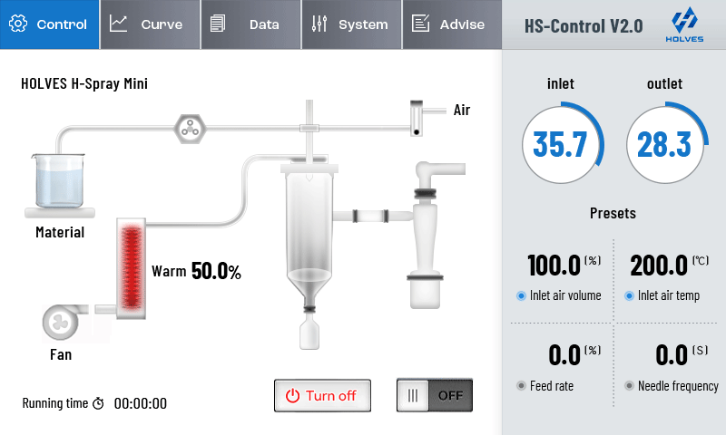The width and height of the screenshot is (726, 435).
Task: Toggle the OFF switch
Action: (435, 395)
